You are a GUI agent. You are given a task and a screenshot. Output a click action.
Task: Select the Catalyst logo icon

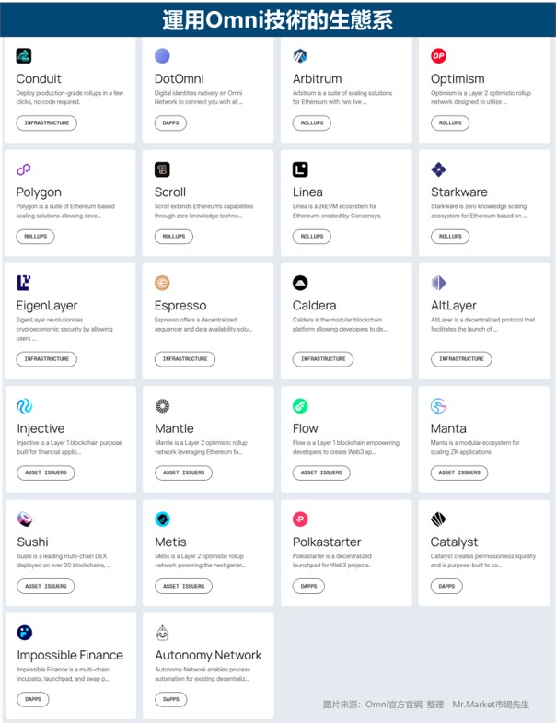438,519
